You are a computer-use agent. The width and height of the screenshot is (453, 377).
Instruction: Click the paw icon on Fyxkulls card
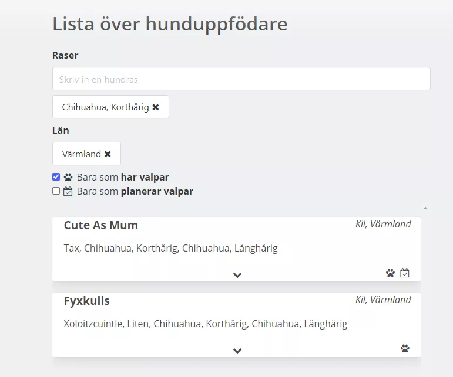click(405, 348)
